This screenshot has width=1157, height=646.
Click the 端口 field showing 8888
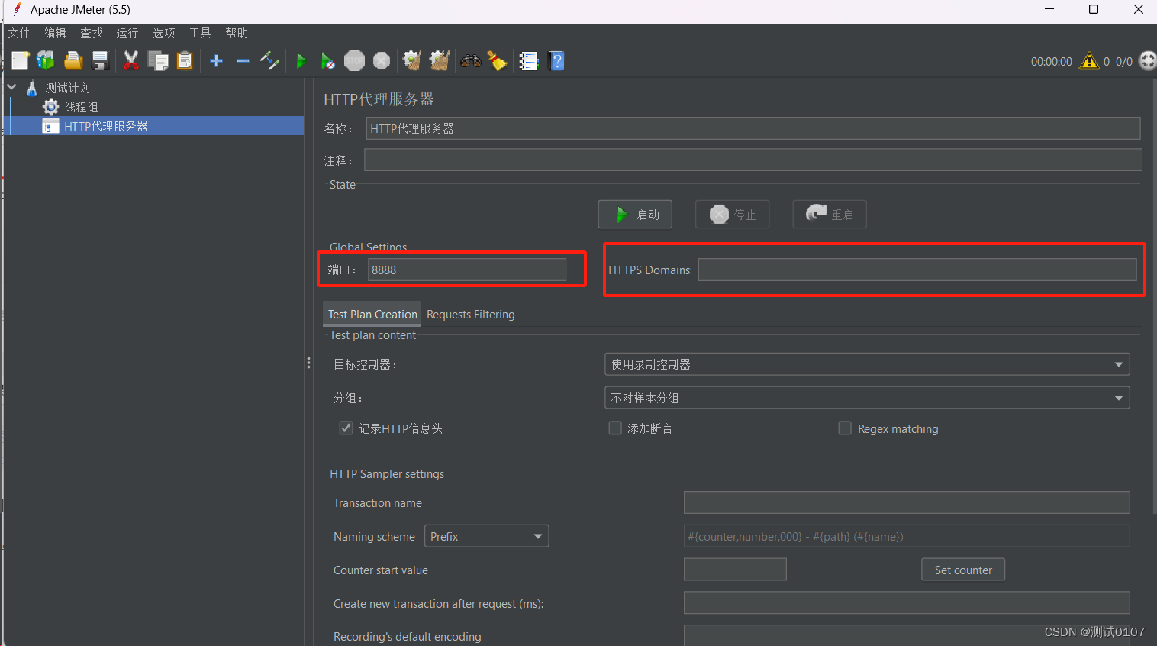467,270
